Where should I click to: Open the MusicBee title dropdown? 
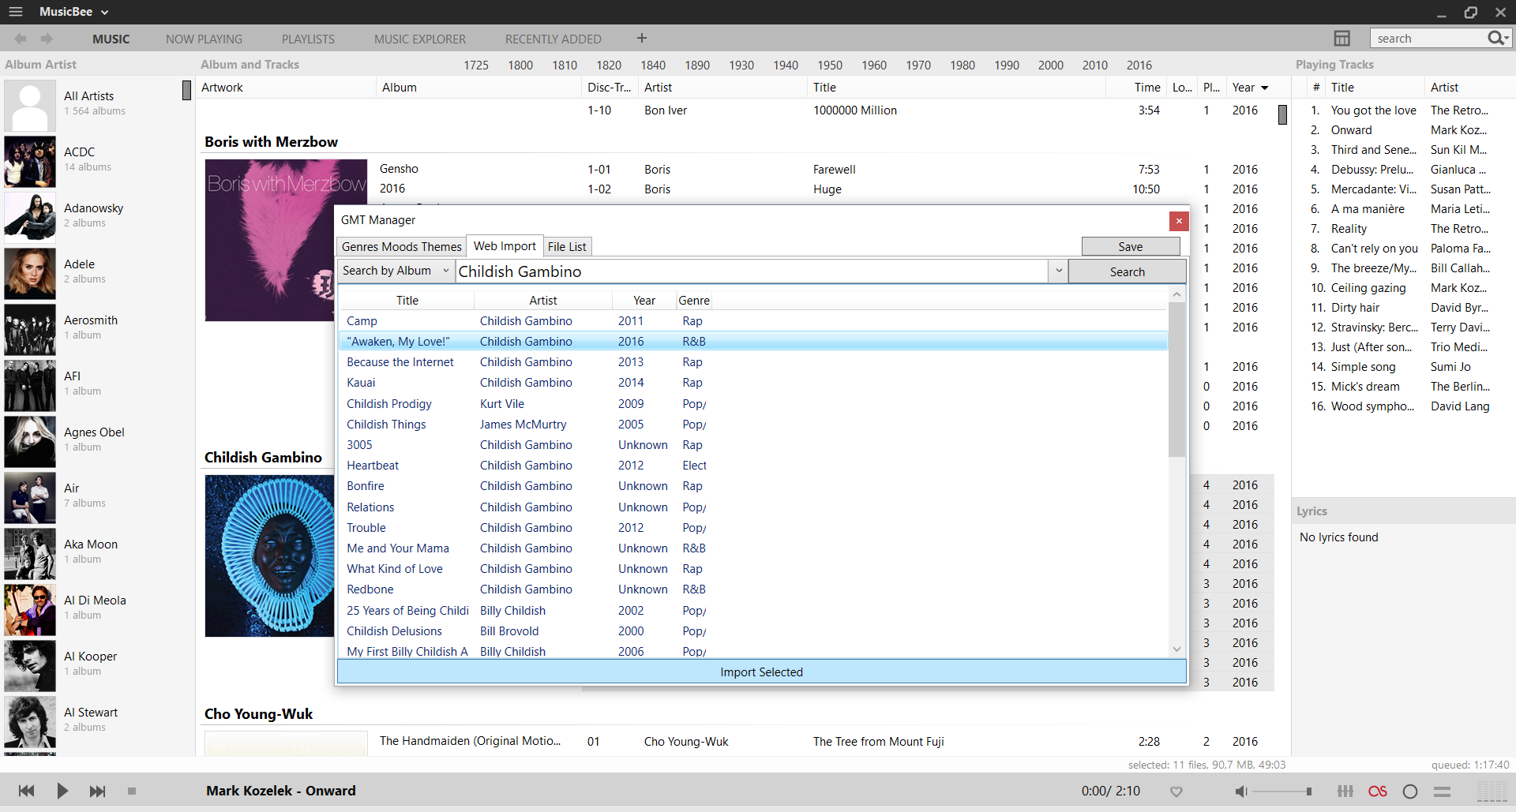[73, 12]
